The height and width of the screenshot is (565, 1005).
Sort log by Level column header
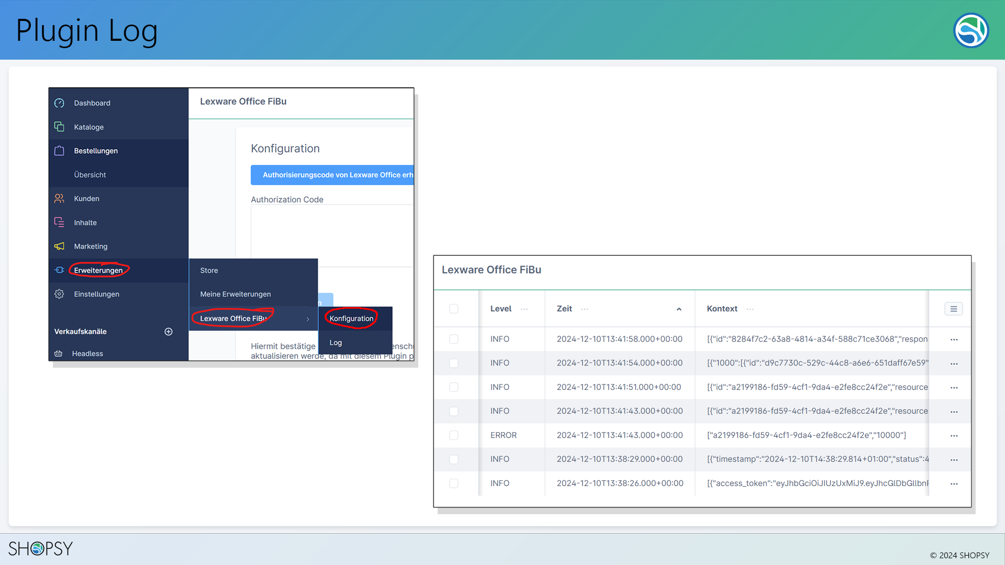(x=501, y=309)
